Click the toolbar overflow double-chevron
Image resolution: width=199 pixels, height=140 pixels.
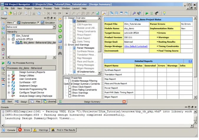67,13
